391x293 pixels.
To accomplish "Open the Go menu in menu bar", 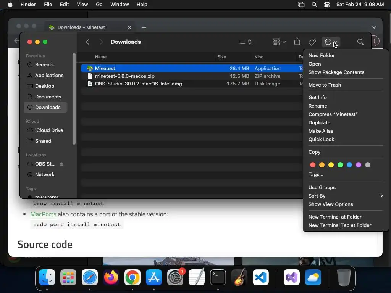I will [x=99, y=5].
